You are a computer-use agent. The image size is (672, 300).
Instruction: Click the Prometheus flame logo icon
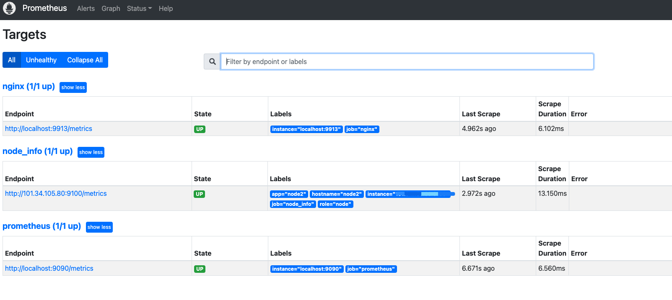point(9,8)
